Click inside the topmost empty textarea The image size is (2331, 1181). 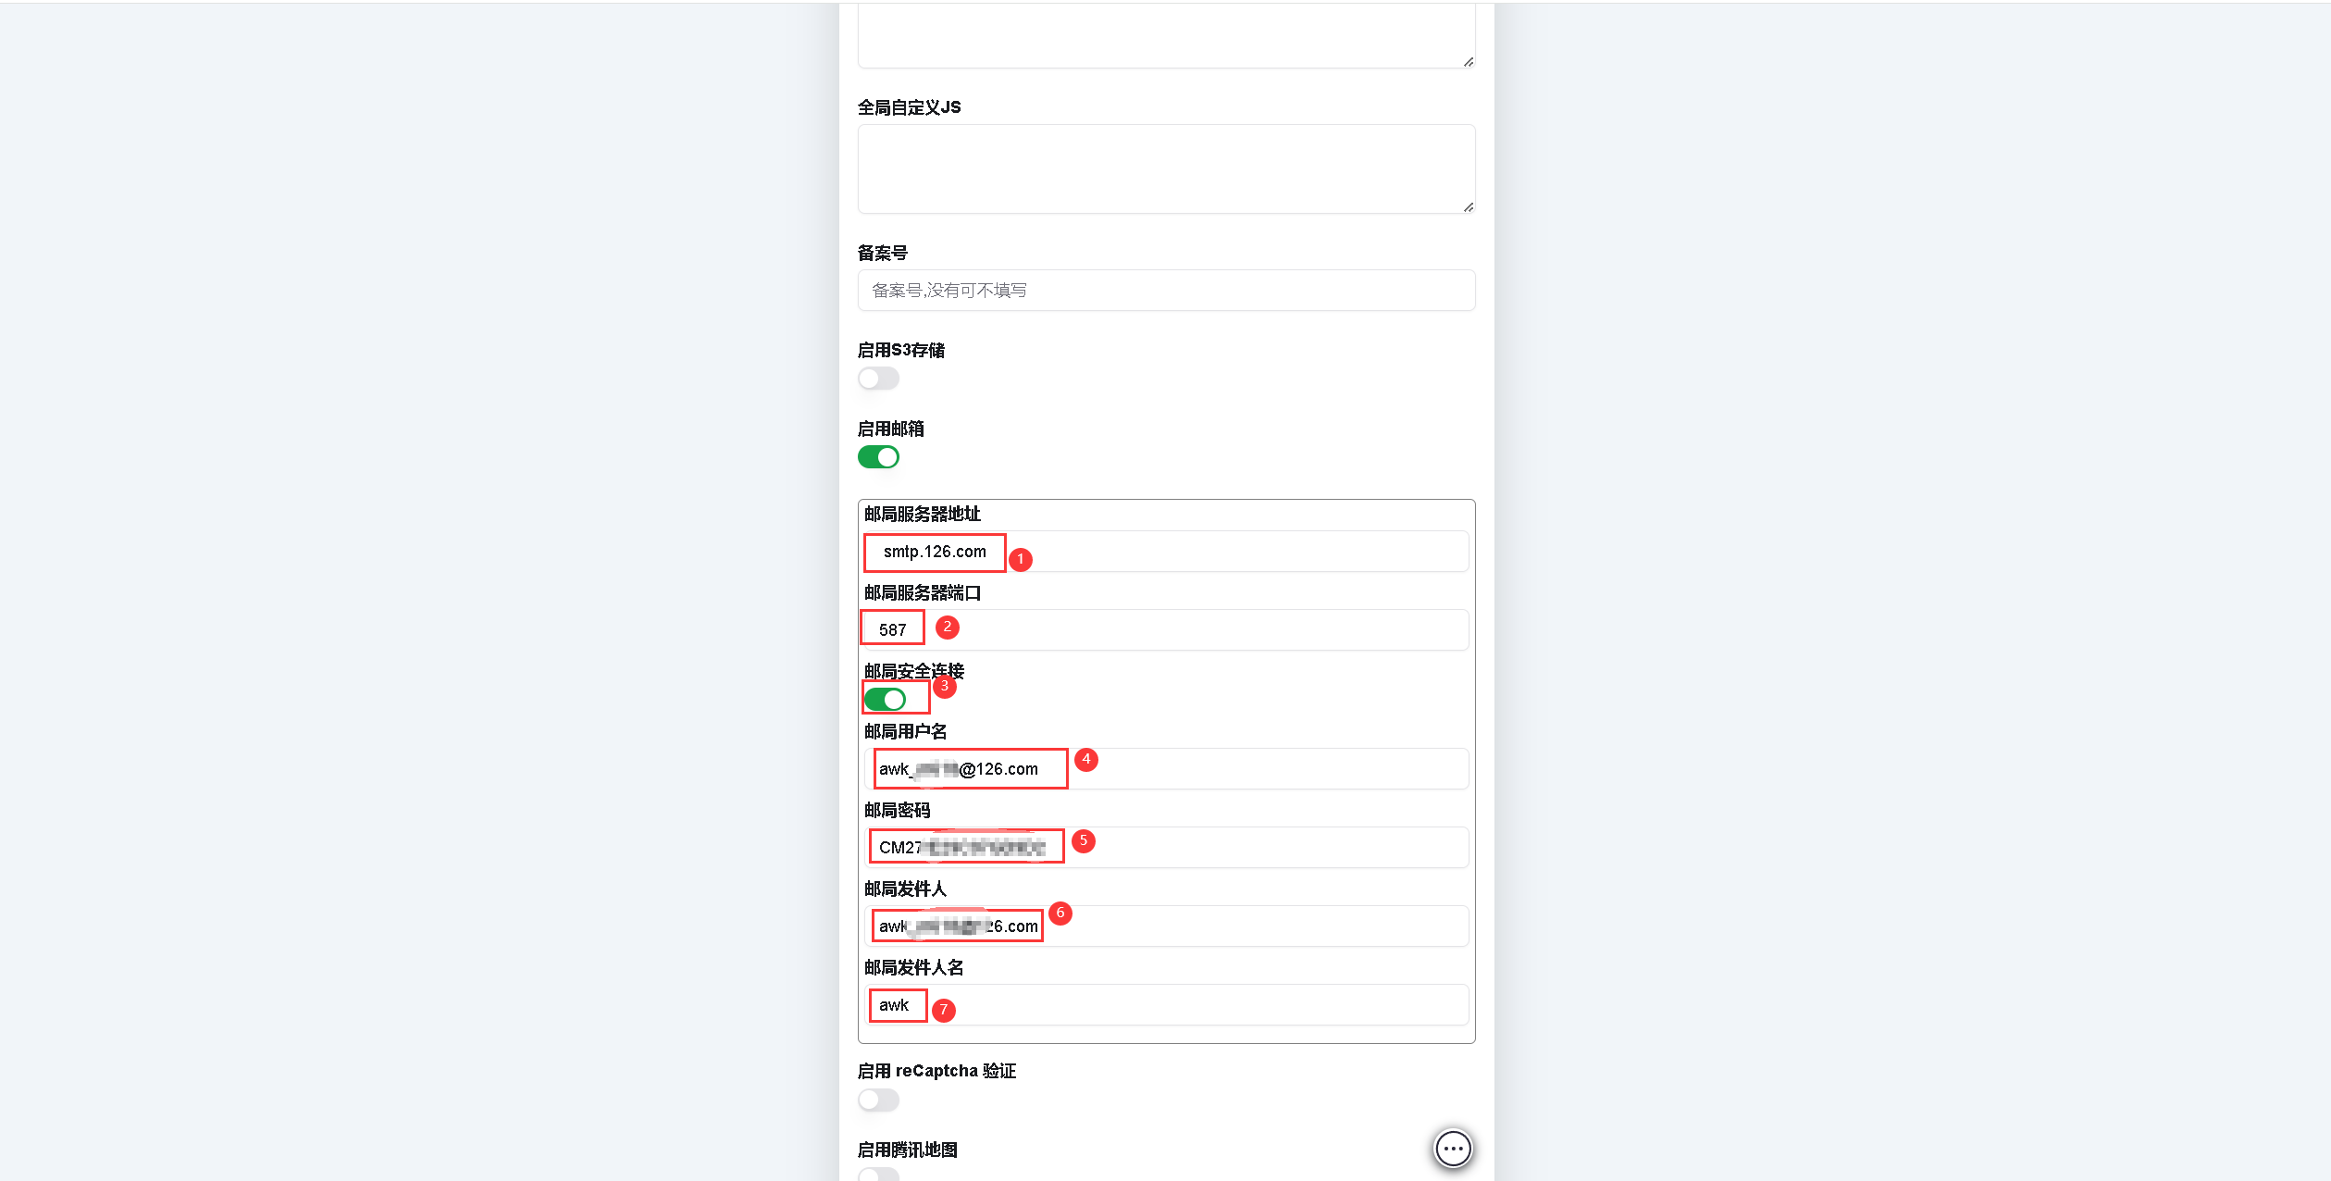[1165, 32]
